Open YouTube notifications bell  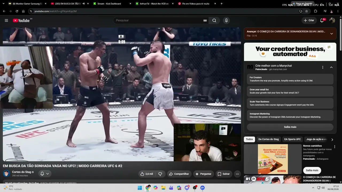coord(322,21)
